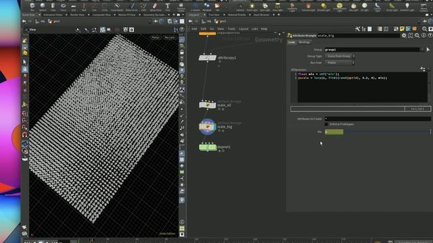Open the parameter pane gear menu
This screenshot has width=433, height=243.
coord(404,36)
